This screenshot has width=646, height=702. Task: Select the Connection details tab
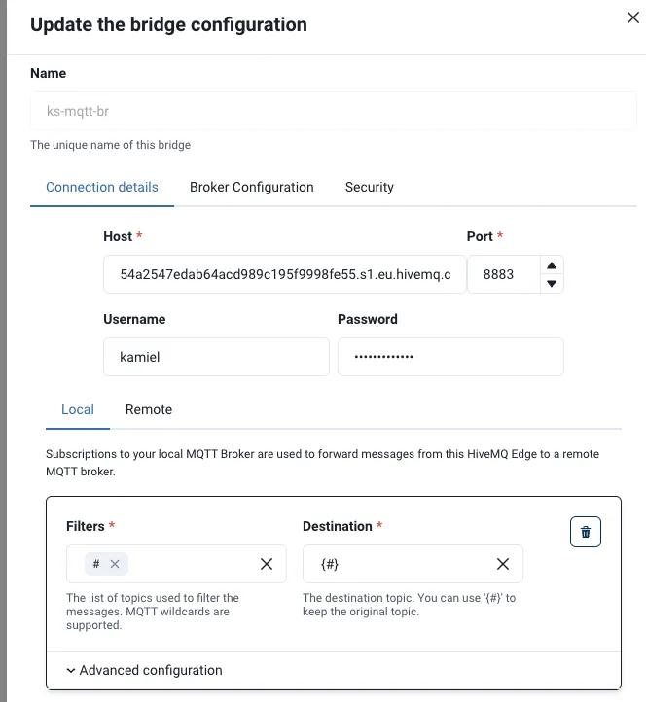(x=102, y=187)
